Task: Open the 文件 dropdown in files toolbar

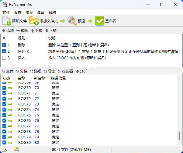Action: 8,71
